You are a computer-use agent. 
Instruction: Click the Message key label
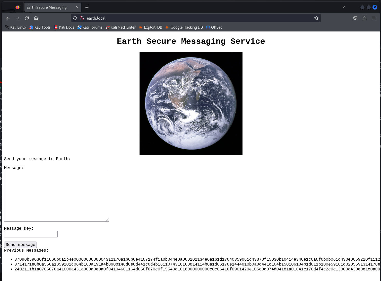tap(19, 228)
